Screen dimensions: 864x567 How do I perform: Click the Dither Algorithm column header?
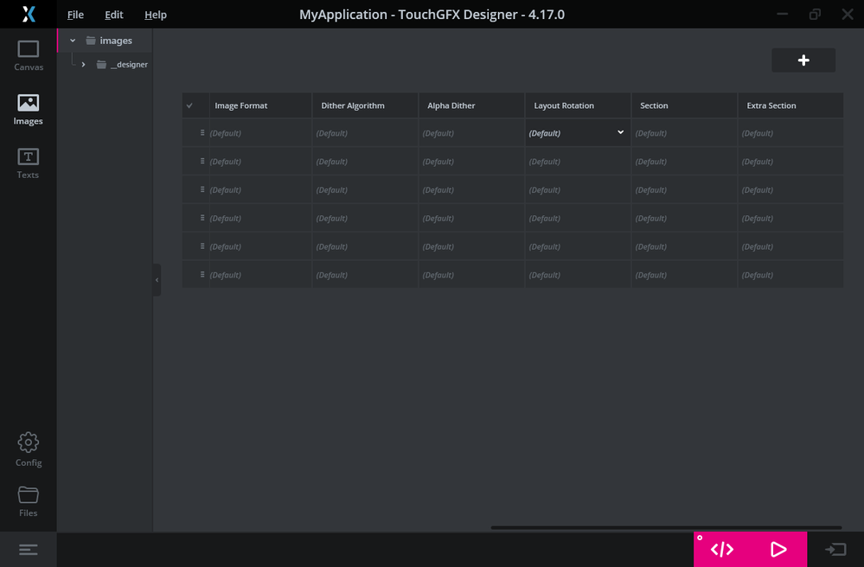pyautogui.click(x=365, y=105)
